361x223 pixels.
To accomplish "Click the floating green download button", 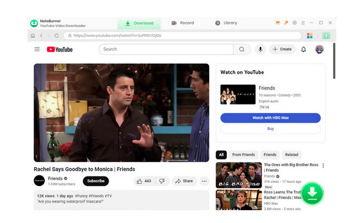I will coord(312,193).
